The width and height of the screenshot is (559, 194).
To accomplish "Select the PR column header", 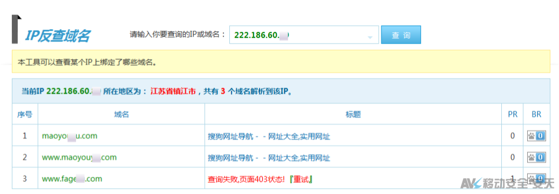I will click(x=512, y=114).
